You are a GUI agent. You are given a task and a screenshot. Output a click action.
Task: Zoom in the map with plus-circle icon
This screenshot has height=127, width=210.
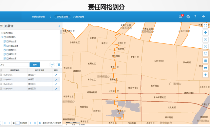click(x=205, y=40)
